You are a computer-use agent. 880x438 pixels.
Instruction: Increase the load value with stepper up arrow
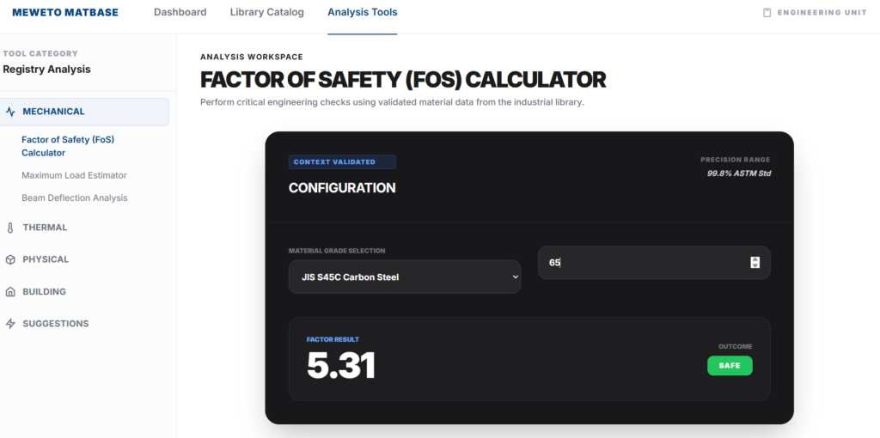pyautogui.click(x=755, y=259)
